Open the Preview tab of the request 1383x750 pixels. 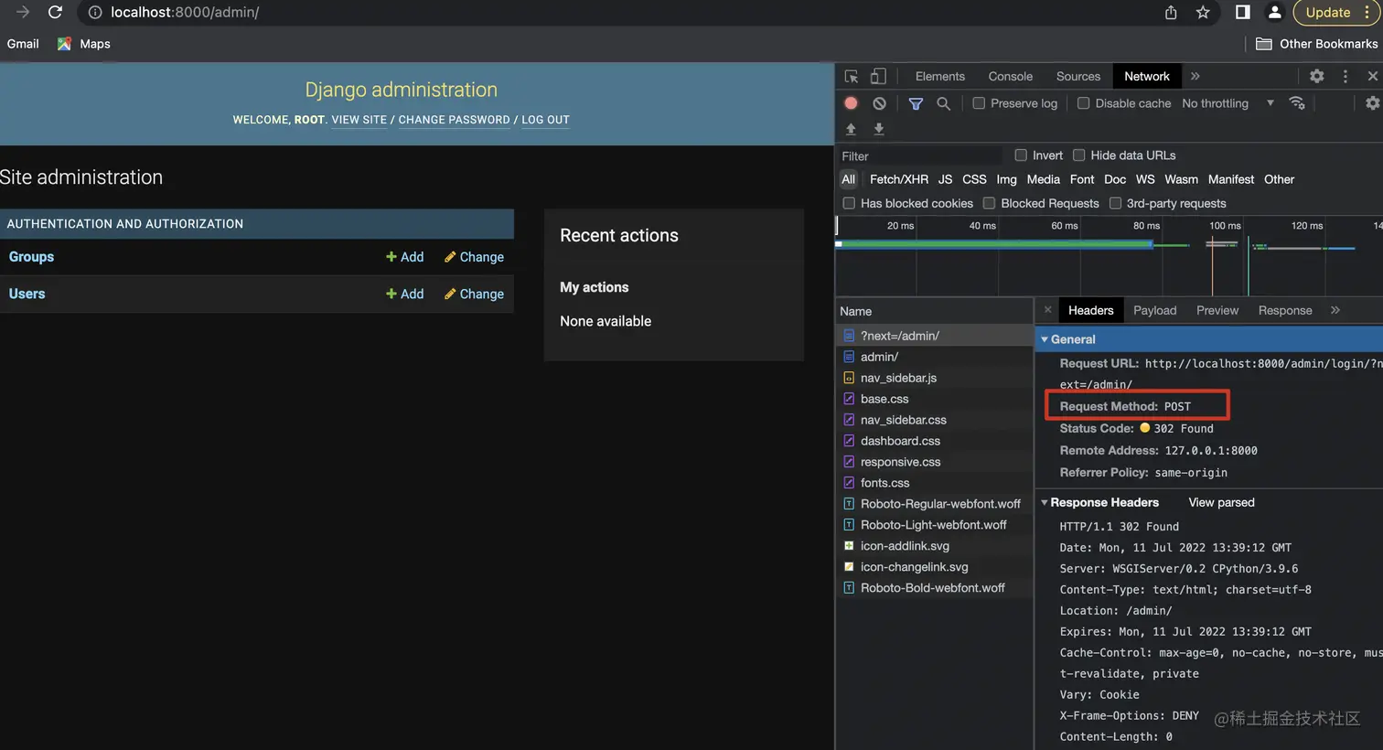pyautogui.click(x=1217, y=310)
